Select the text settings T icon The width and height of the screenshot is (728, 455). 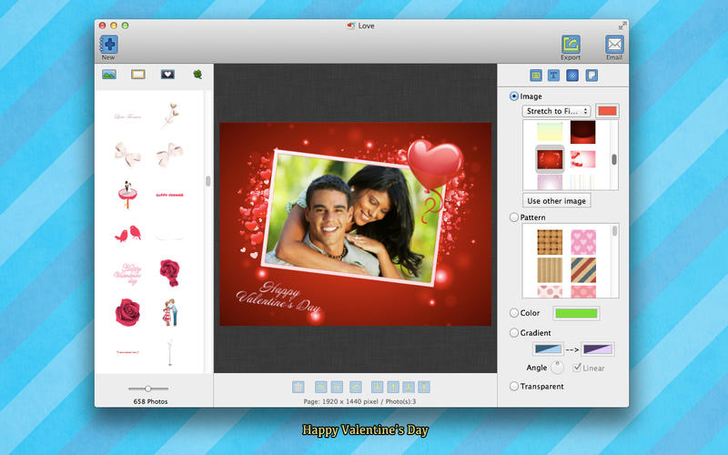pyautogui.click(x=551, y=76)
